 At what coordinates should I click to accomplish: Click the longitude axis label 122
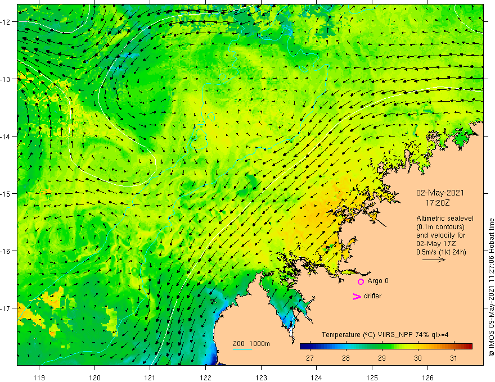coord(205,378)
